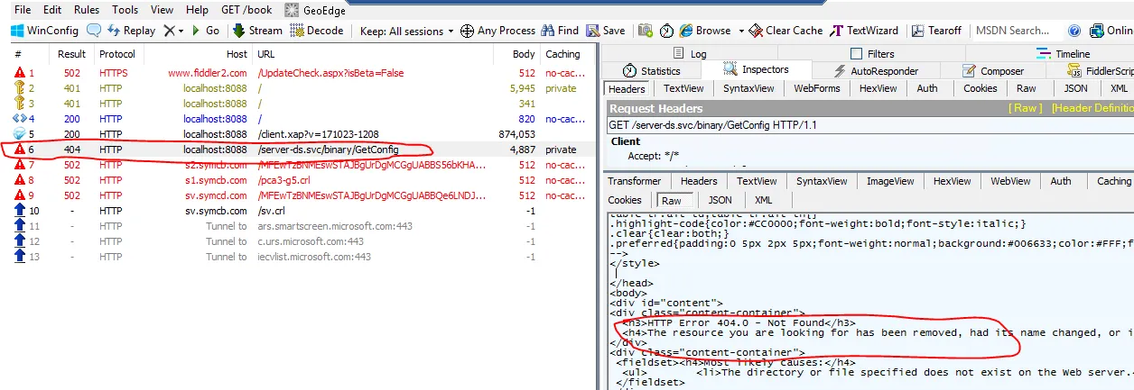The image size is (1134, 390).
Task: Open the TextWizard tool
Action: (x=865, y=31)
